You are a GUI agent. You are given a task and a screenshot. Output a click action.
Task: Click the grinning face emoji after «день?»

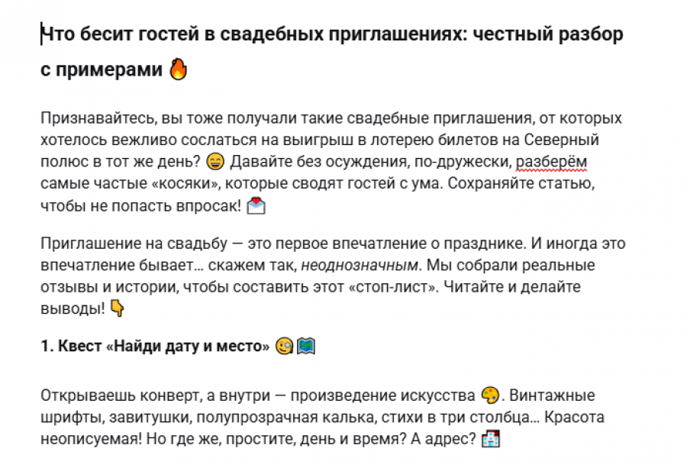tap(216, 163)
